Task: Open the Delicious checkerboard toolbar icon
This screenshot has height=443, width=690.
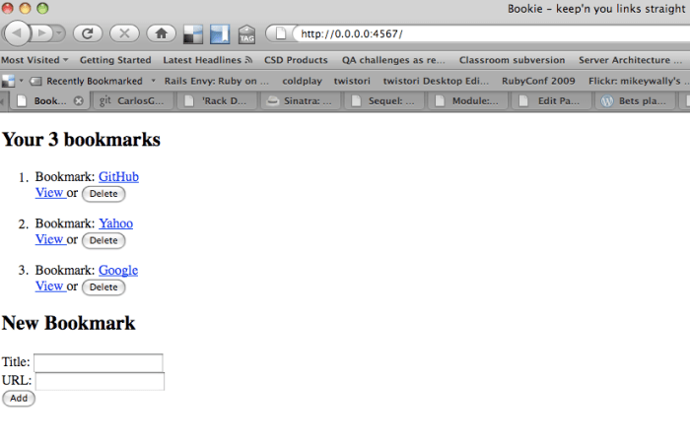Action: tap(193, 34)
